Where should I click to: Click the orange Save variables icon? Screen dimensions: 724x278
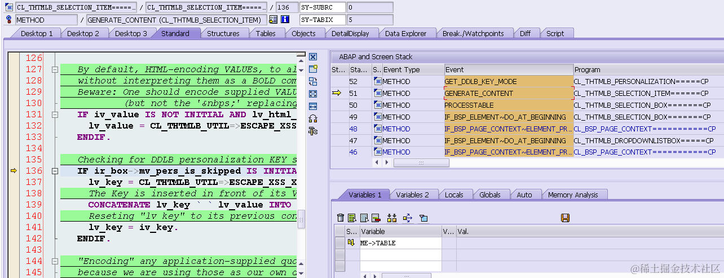pos(565,218)
